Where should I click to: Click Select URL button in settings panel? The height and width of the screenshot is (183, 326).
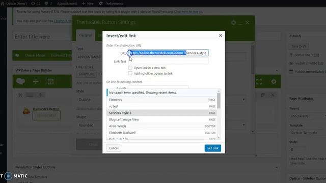(87, 74)
